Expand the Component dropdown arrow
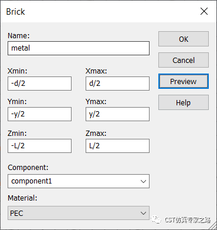The height and width of the screenshot is (230, 217). coord(143,181)
